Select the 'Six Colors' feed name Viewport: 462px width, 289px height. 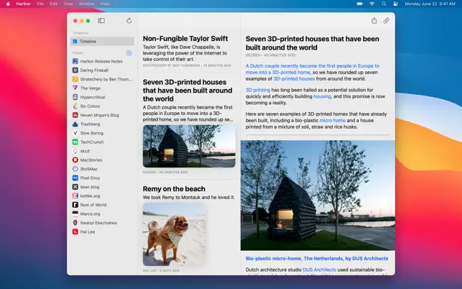pyautogui.click(x=90, y=106)
